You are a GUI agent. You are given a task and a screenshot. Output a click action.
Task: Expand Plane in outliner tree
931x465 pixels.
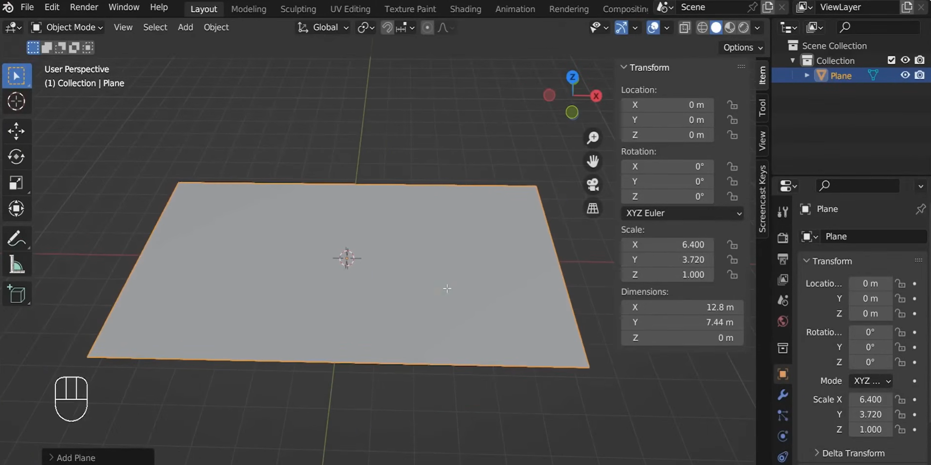coord(807,75)
